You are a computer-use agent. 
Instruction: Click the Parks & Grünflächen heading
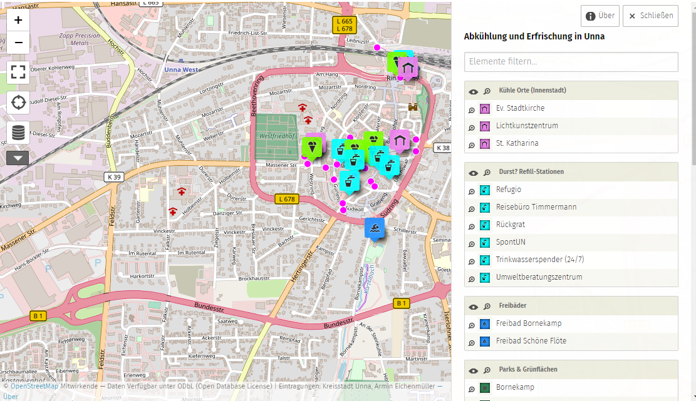click(527, 370)
